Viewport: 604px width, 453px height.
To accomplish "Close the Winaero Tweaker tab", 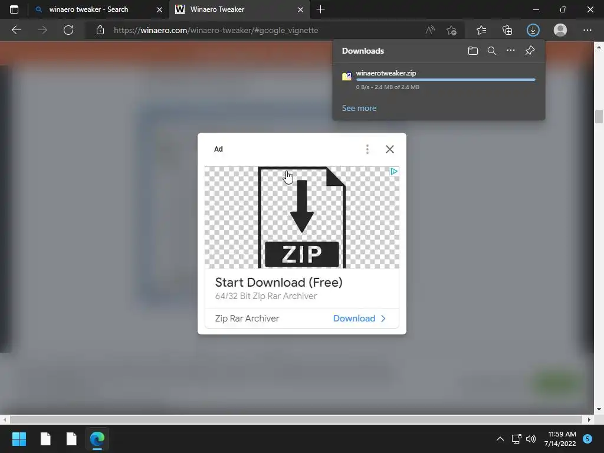I will [x=300, y=9].
